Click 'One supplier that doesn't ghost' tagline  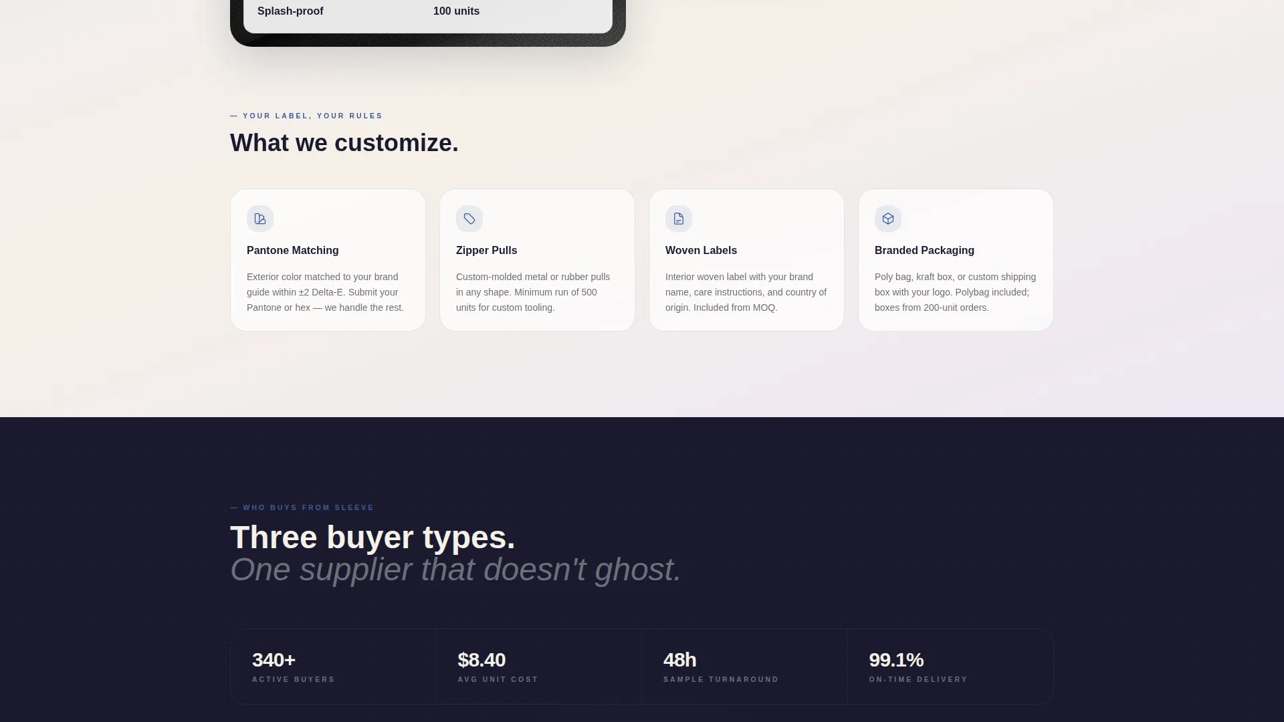(x=455, y=570)
